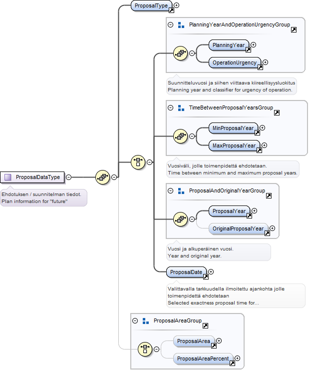Click the planning year annotation text

pos(231,86)
